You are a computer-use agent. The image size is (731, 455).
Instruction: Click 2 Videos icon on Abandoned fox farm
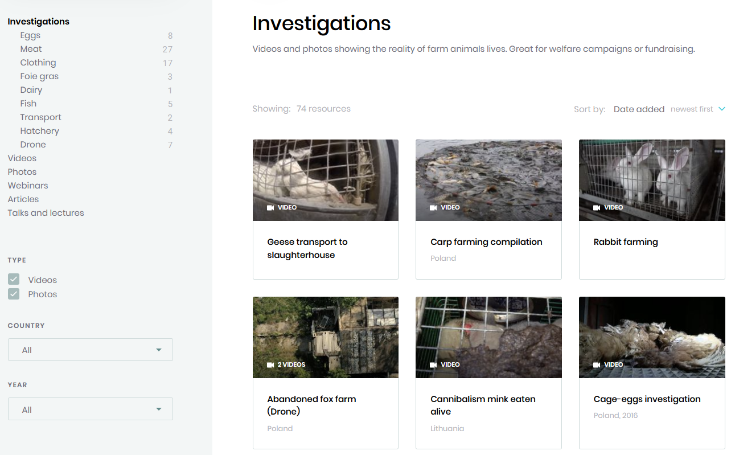(270, 365)
